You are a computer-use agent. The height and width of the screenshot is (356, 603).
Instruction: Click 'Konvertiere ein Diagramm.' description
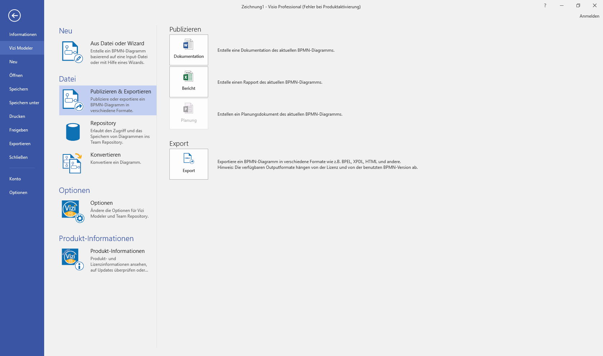coord(116,162)
